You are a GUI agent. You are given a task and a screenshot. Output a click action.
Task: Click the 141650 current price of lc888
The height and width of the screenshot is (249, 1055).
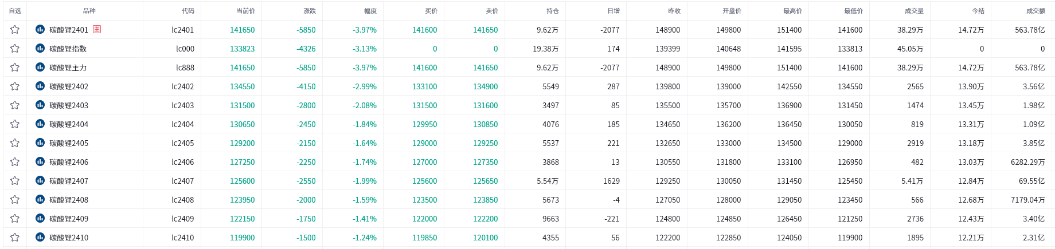243,68
